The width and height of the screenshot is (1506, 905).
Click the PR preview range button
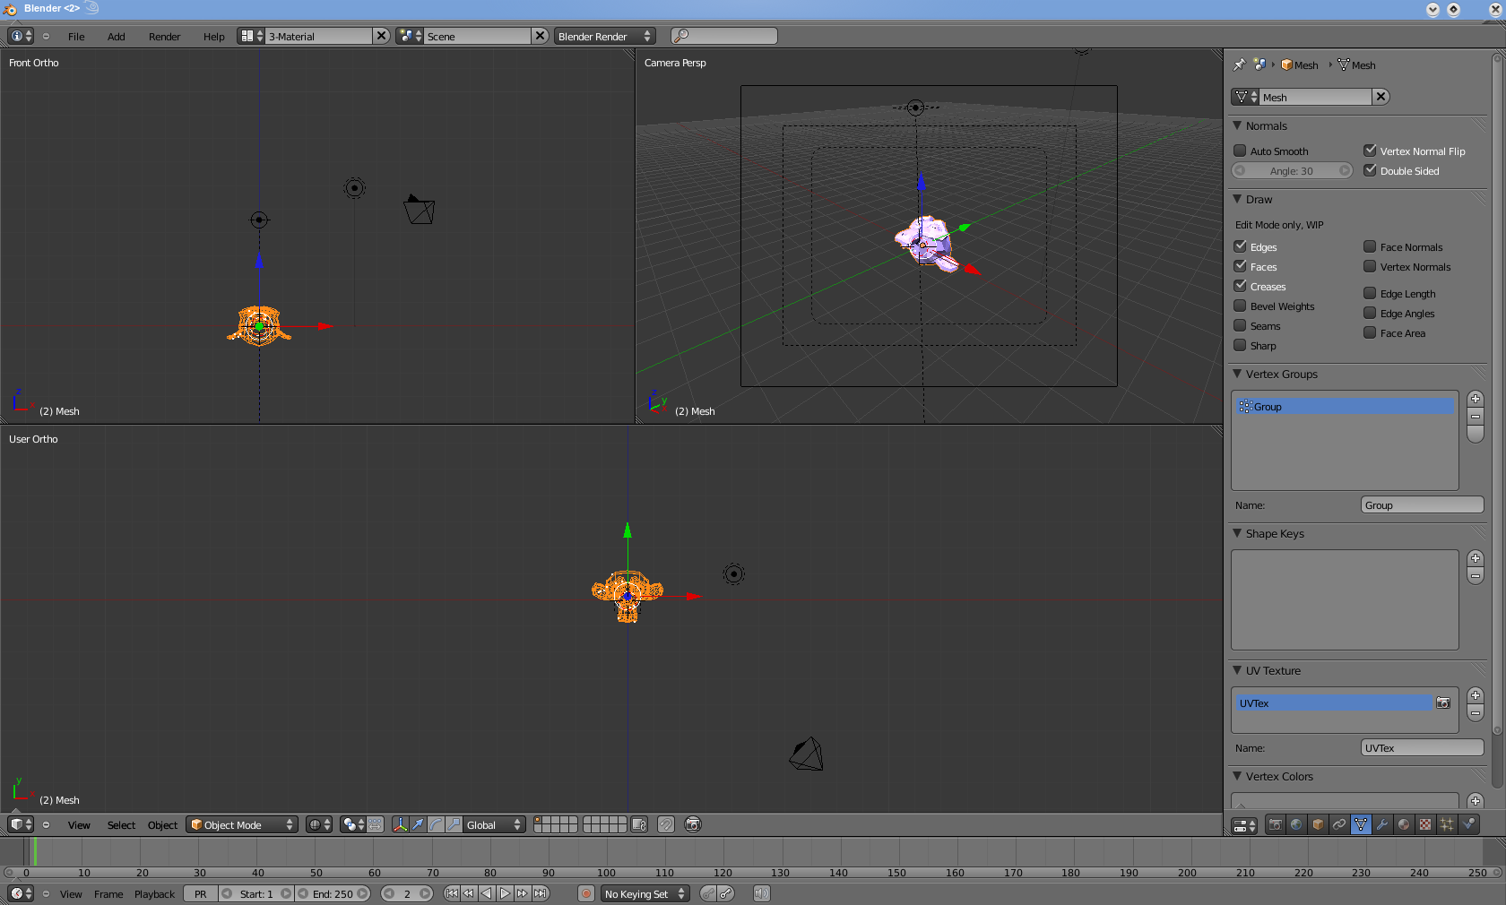(201, 893)
